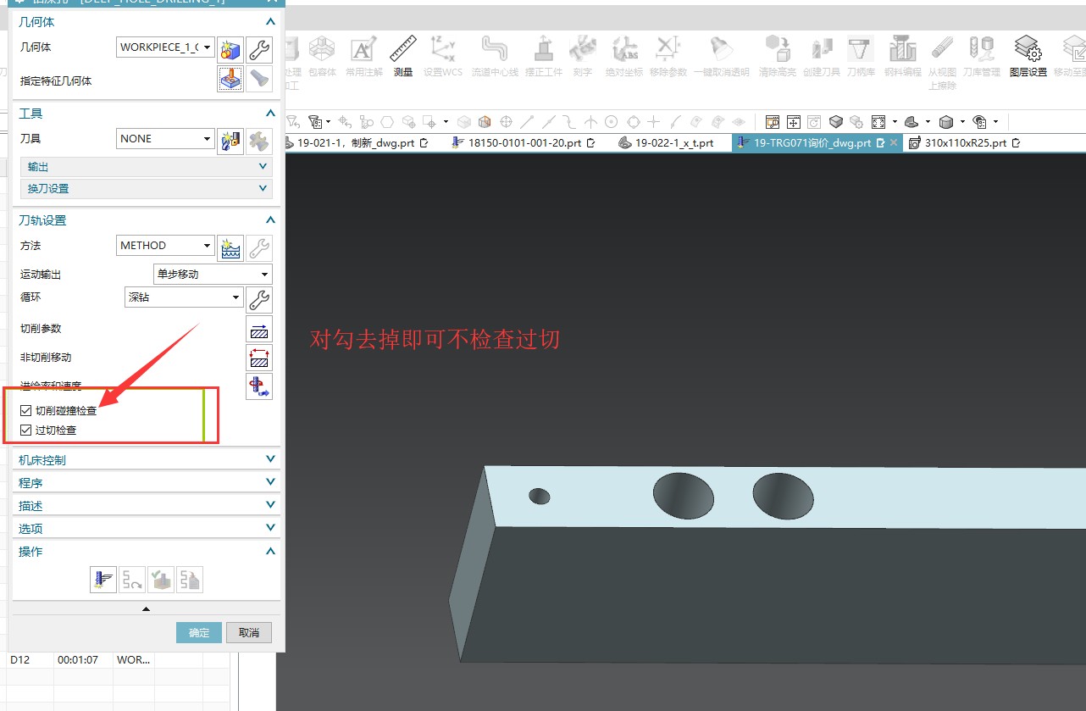Open the 刀具 NONE dropdown
Viewport: 1086px width, 711px height.
[x=165, y=139]
